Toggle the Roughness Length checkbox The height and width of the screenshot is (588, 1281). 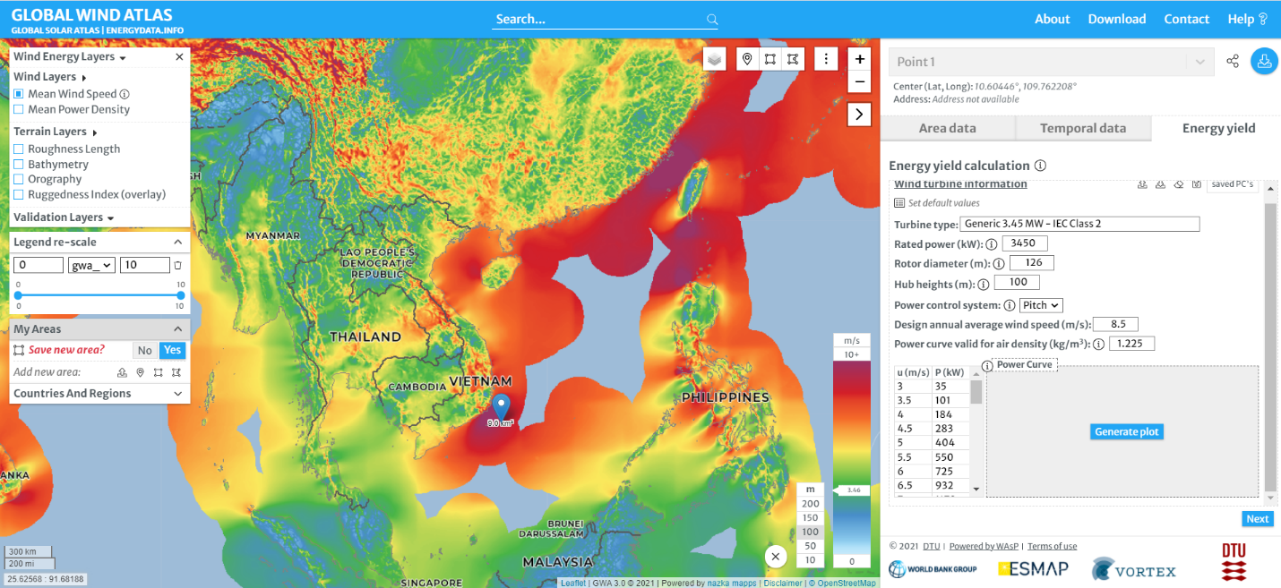19,149
